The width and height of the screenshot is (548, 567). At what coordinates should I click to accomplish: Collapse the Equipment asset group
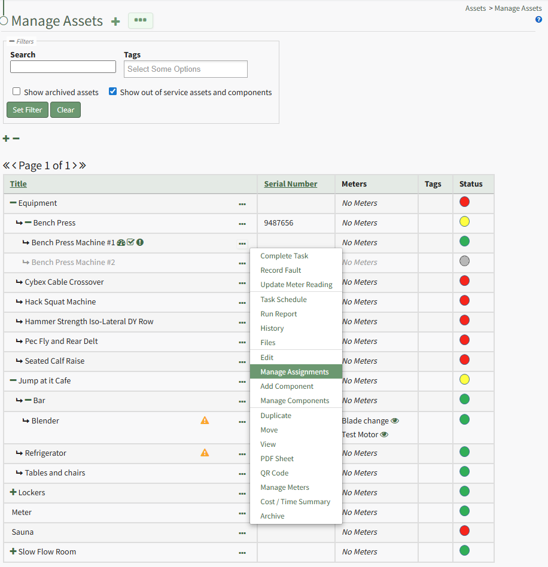tap(13, 203)
